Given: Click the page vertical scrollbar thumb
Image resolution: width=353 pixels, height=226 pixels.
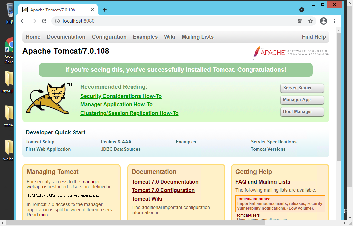Looking at the screenshot, I should coord(338,97).
